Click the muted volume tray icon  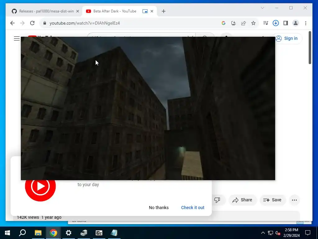pyautogui.click(x=278, y=233)
